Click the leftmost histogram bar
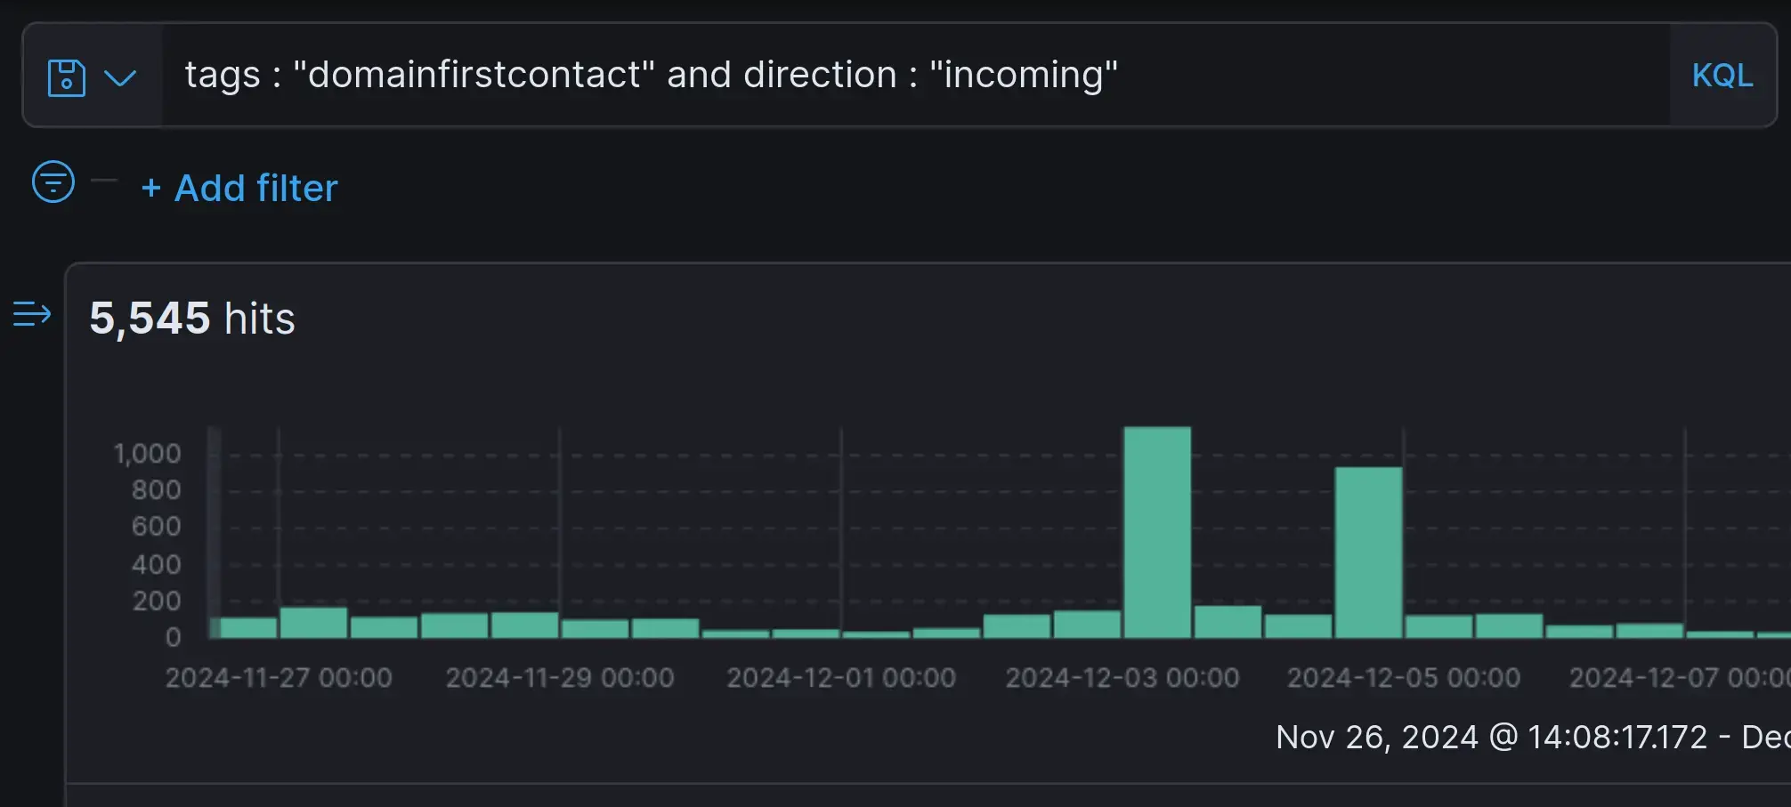 pos(244,627)
